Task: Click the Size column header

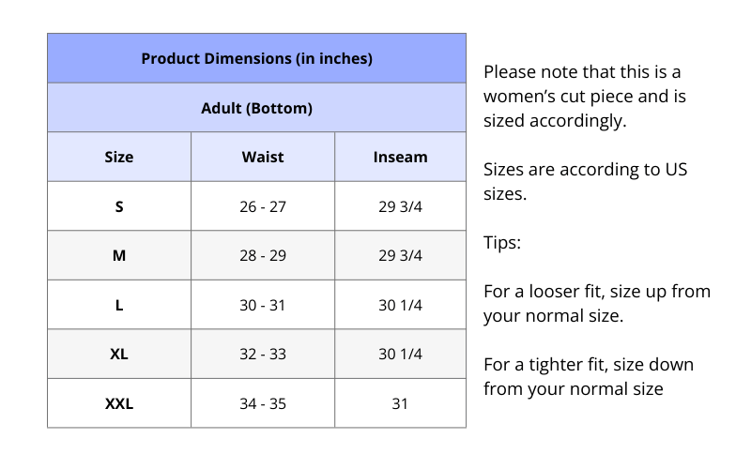Action: (119, 157)
